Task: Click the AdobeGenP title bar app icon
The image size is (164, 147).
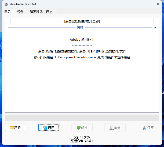Action: pyautogui.click(x=6, y=4)
